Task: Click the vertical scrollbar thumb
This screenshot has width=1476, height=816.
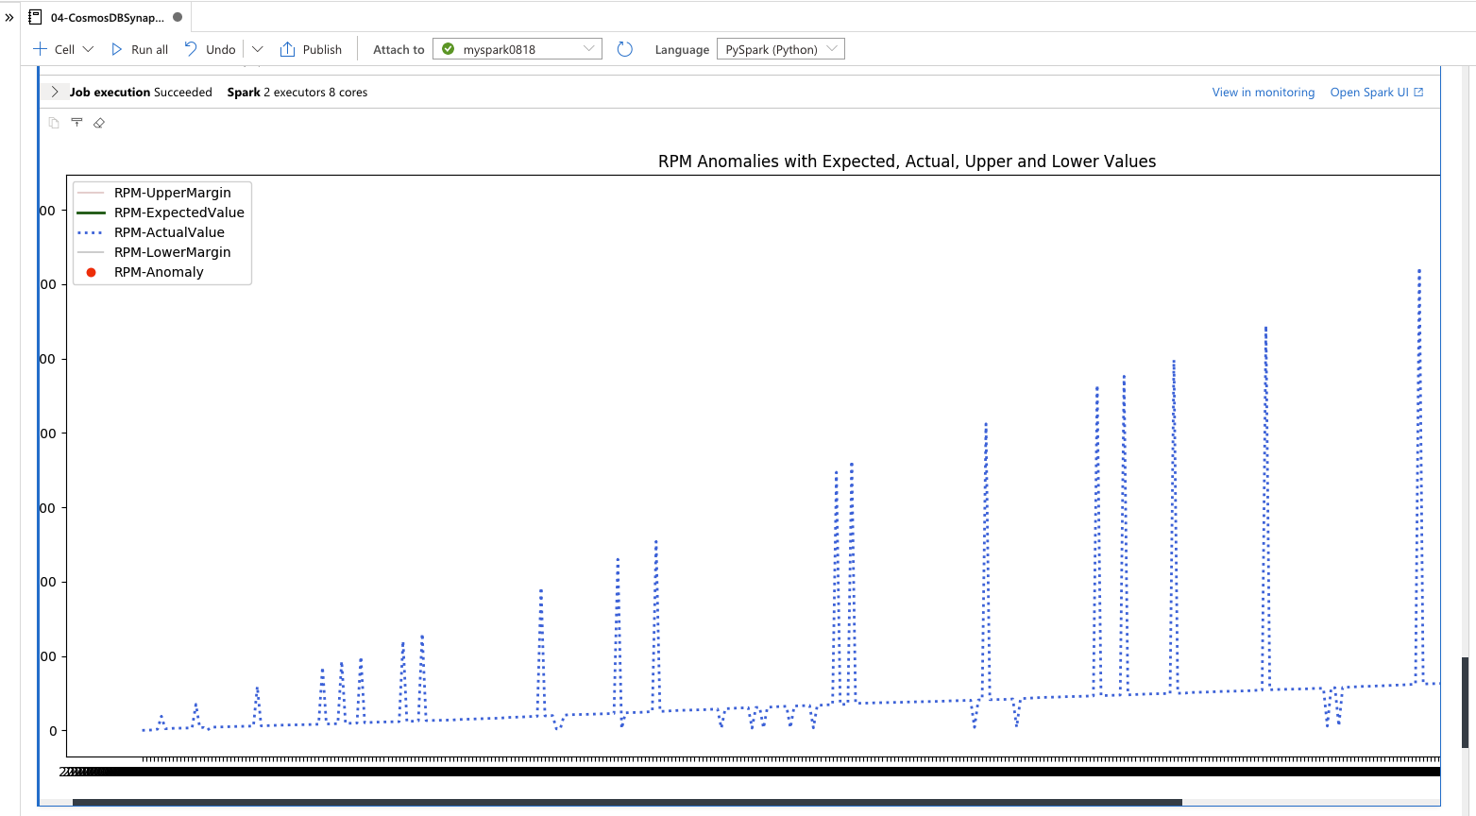Action: [1465, 703]
